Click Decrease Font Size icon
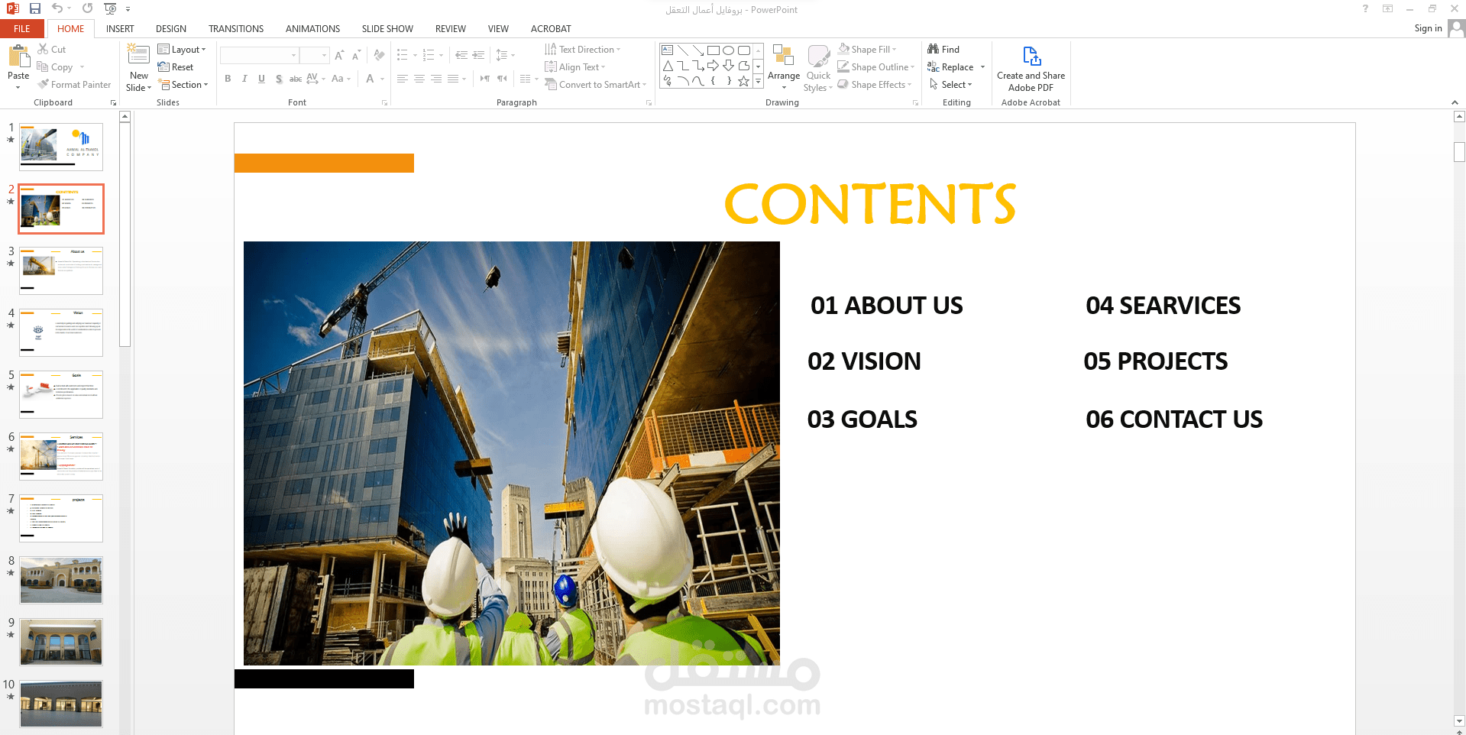Viewport: 1466px width, 735px height. point(356,55)
